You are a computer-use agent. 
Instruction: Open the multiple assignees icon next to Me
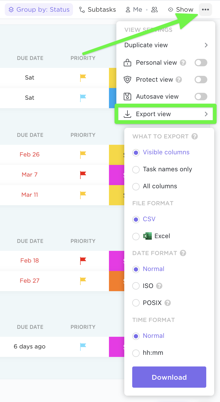(x=154, y=10)
